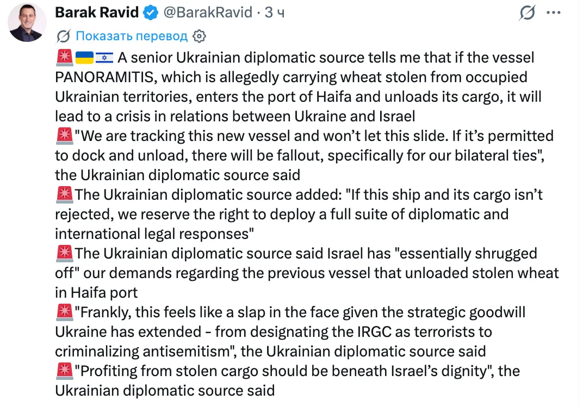Click the Grok icon beside the tweet
Viewport: 583px width, 406px height.
click(526, 12)
